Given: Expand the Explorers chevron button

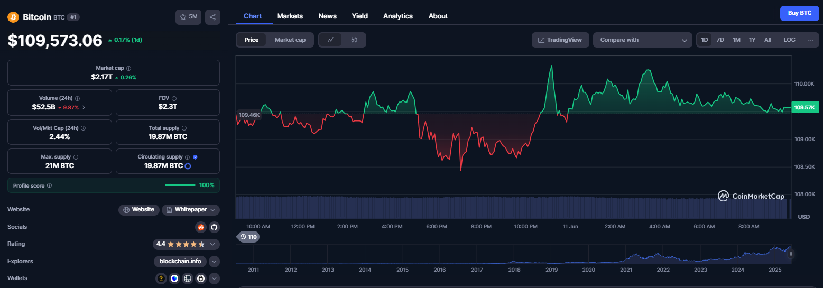Looking at the screenshot, I should pos(214,261).
